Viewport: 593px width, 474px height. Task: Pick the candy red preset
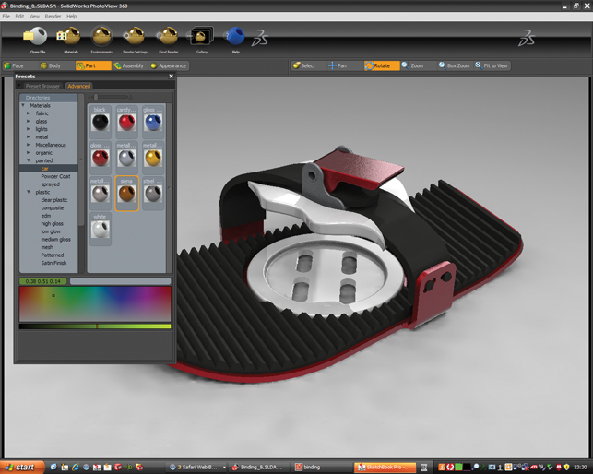[126, 122]
